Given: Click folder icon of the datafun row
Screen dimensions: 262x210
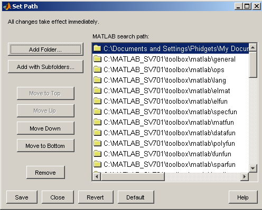Looking at the screenshot, I should pyautogui.click(x=97, y=133).
